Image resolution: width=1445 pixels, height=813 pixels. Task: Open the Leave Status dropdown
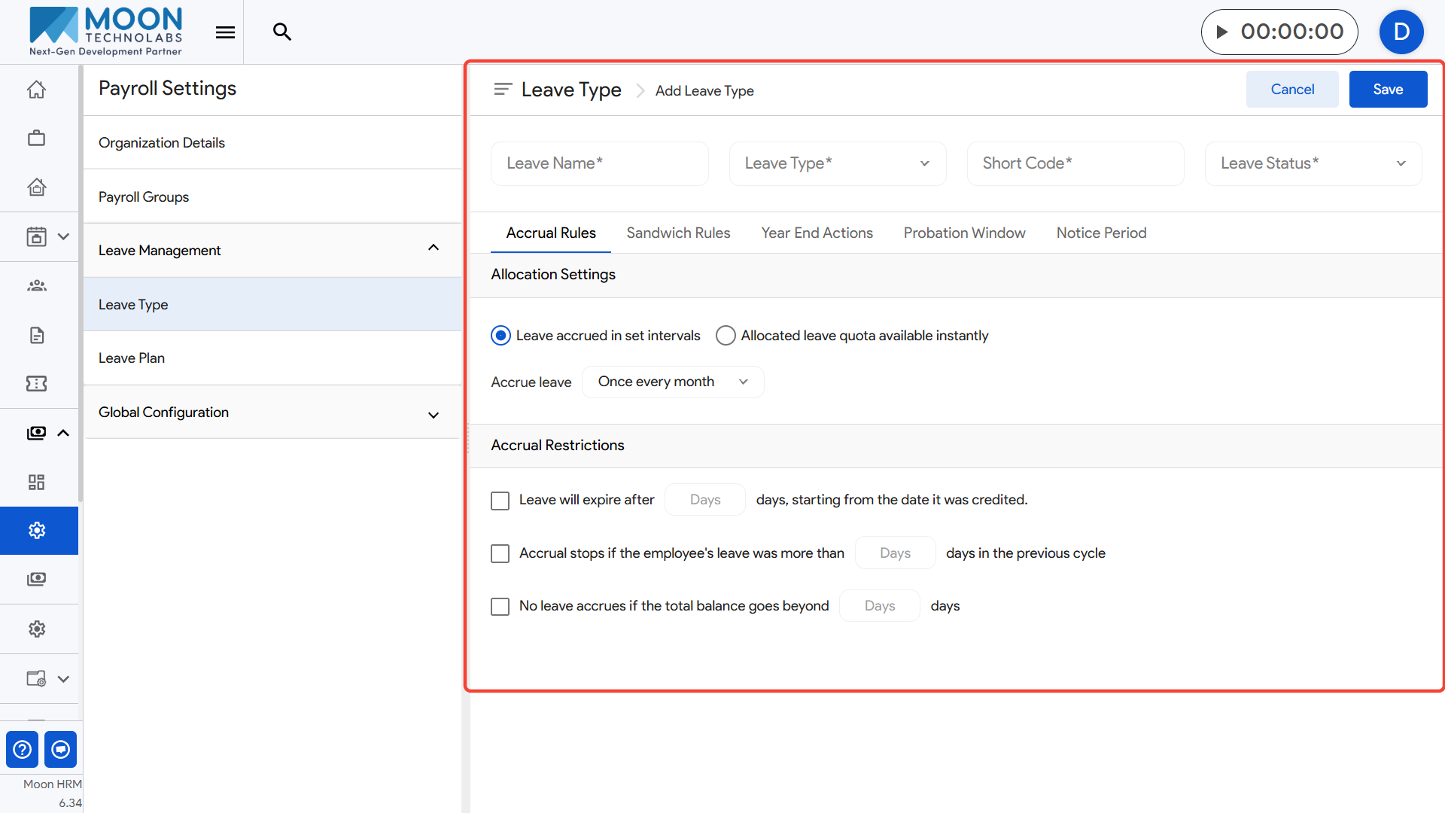1313,163
